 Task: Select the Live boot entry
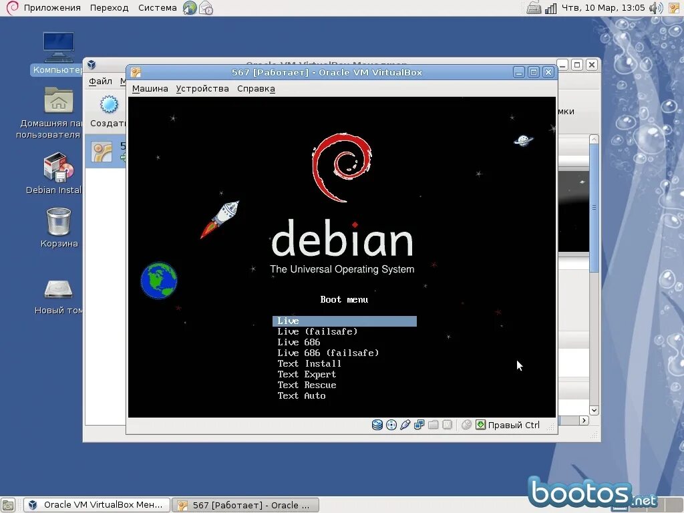click(345, 321)
